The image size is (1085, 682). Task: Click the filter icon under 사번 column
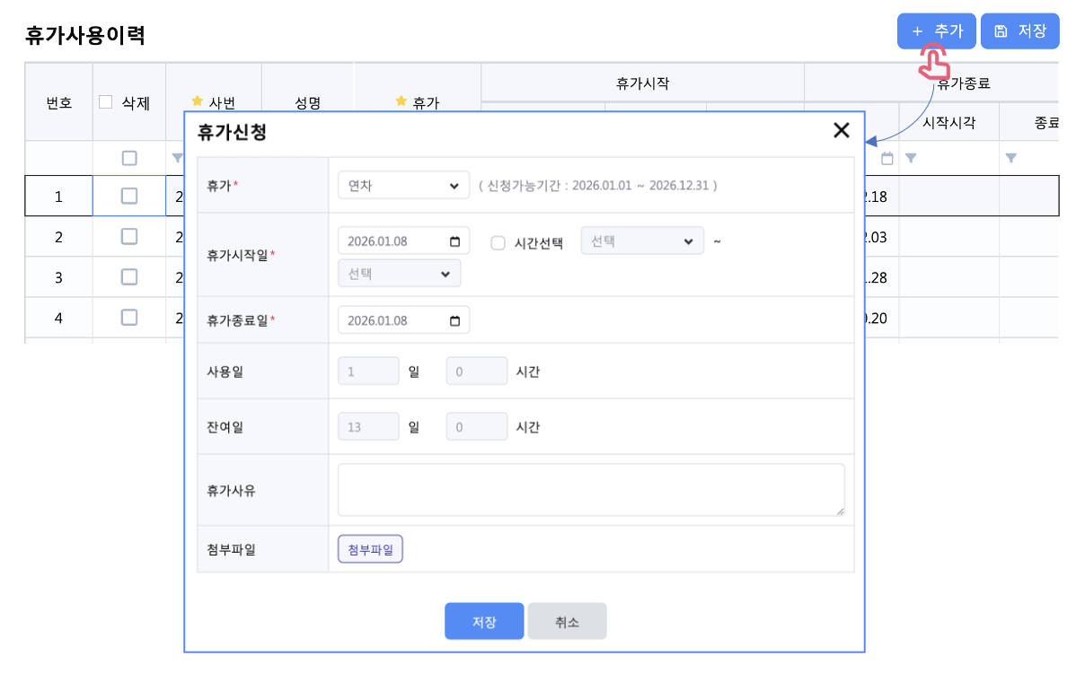(x=176, y=158)
